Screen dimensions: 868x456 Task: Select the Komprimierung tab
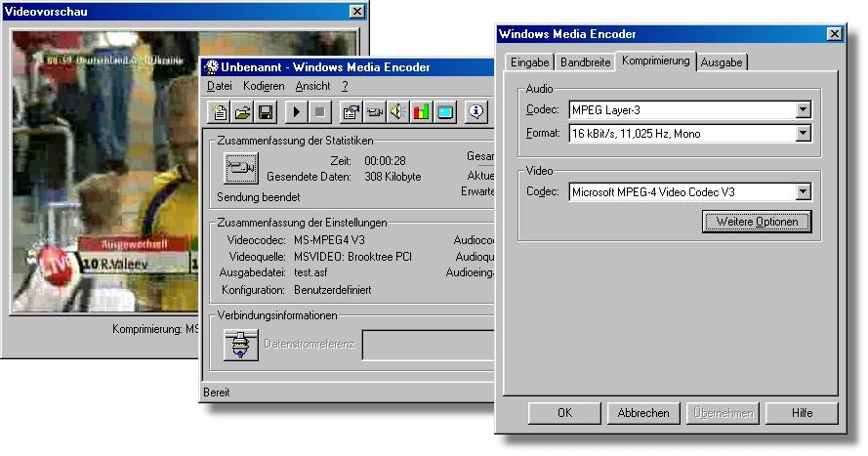pyautogui.click(x=655, y=61)
